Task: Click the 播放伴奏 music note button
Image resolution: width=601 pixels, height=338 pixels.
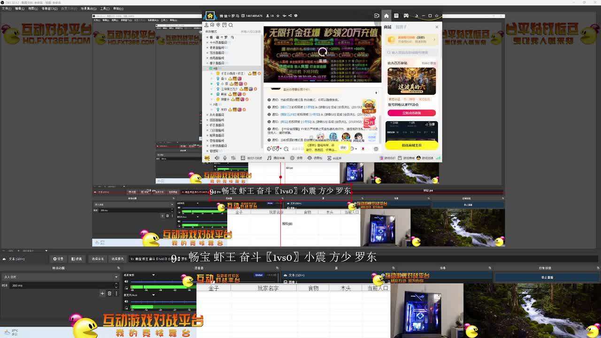Action: click(x=276, y=158)
